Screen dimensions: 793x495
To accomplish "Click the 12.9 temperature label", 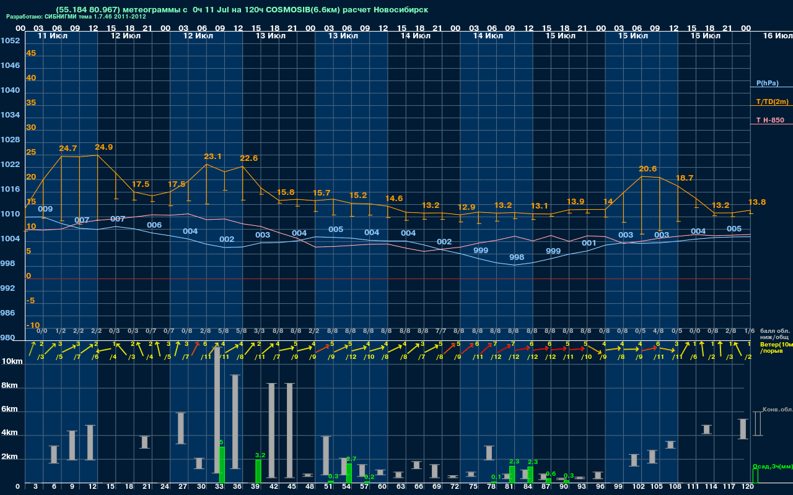I will (467, 207).
